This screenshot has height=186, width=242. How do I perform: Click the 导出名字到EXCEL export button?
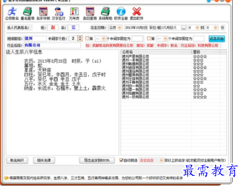97,160
